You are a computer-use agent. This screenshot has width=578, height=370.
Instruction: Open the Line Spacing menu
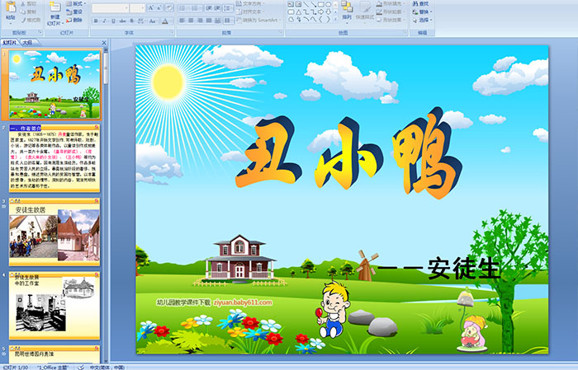228,8
